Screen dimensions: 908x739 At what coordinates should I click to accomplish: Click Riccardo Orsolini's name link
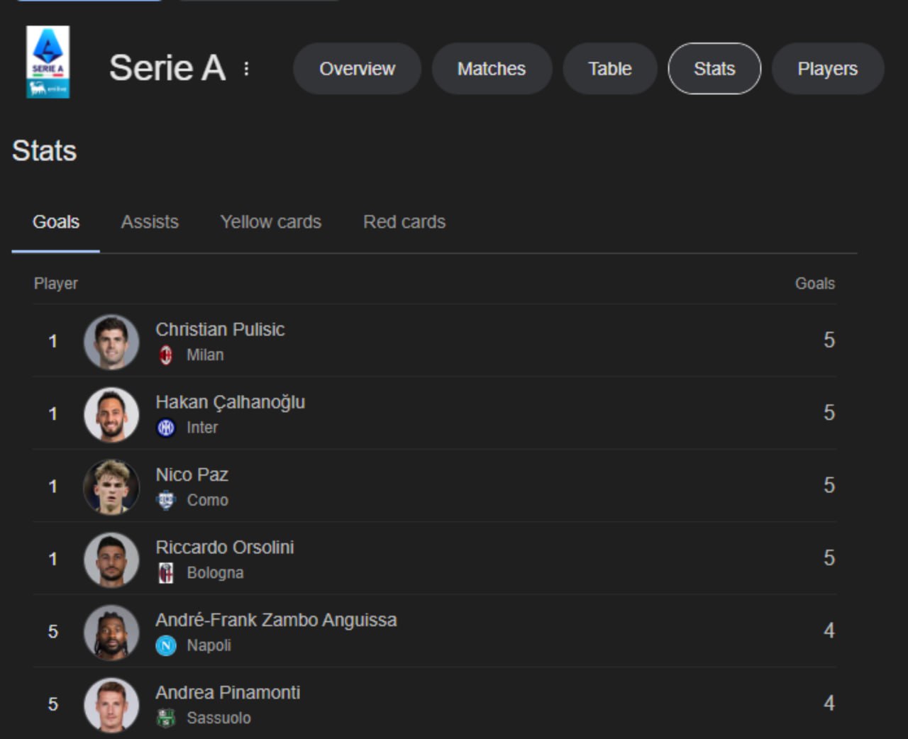tap(224, 548)
